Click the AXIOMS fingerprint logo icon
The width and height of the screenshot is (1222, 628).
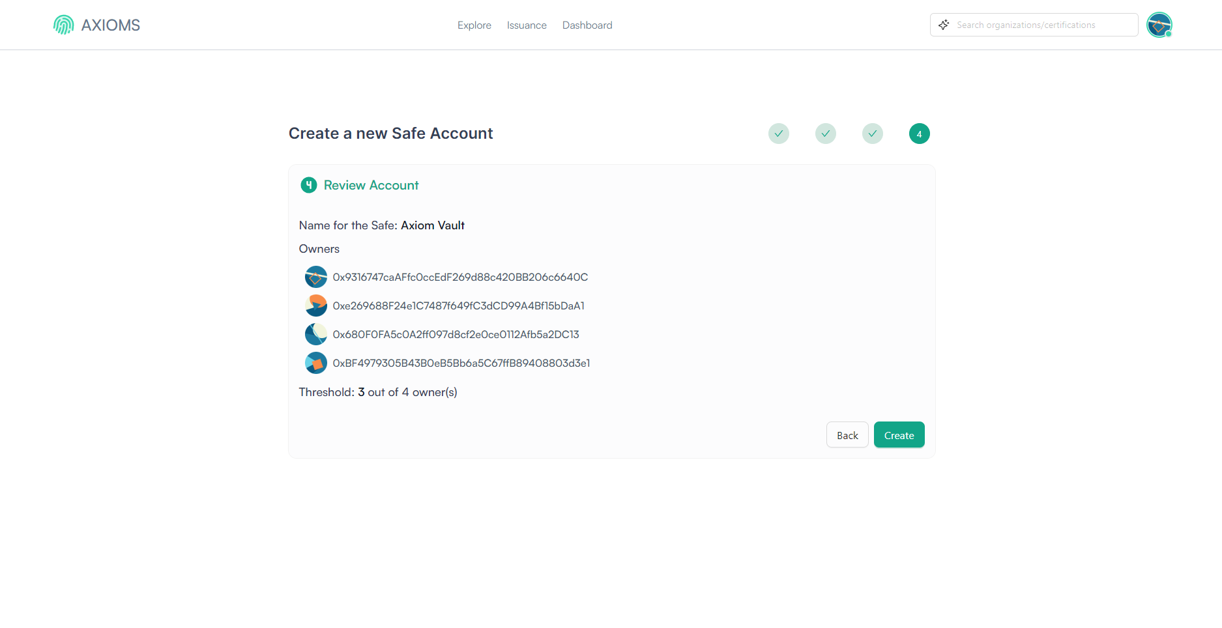pos(63,25)
